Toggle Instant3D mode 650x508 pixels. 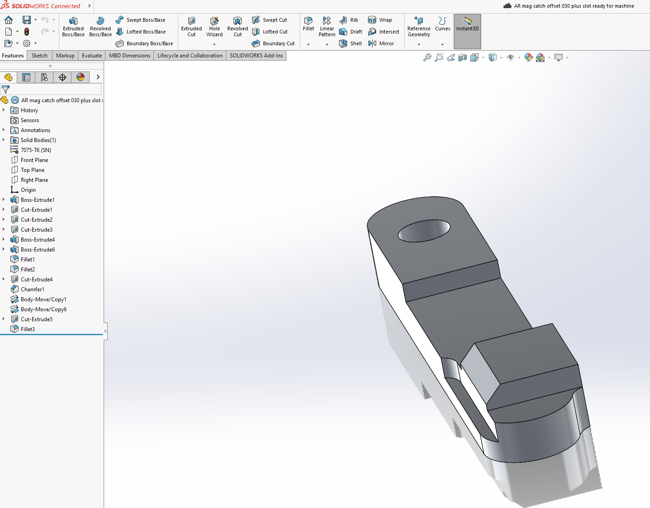click(468, 31)
